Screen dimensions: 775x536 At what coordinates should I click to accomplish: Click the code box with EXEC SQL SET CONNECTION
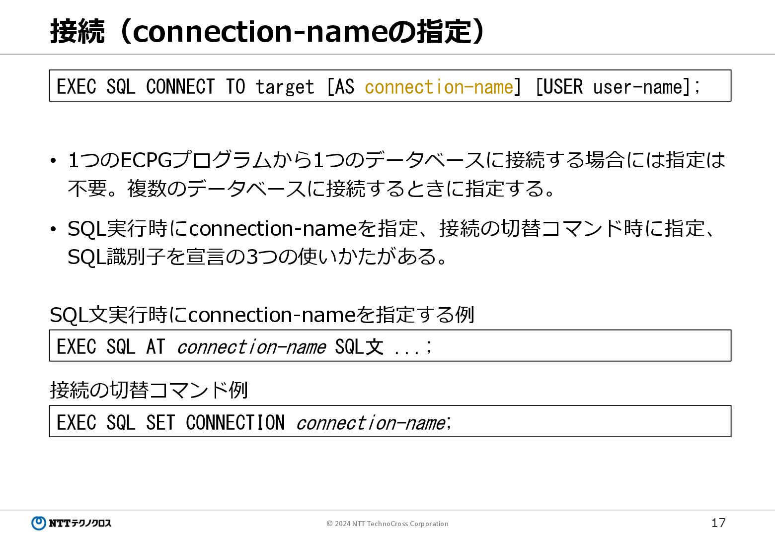point(390,421)
